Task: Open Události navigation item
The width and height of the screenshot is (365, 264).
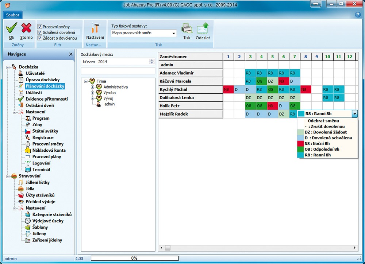Action: 34,93
